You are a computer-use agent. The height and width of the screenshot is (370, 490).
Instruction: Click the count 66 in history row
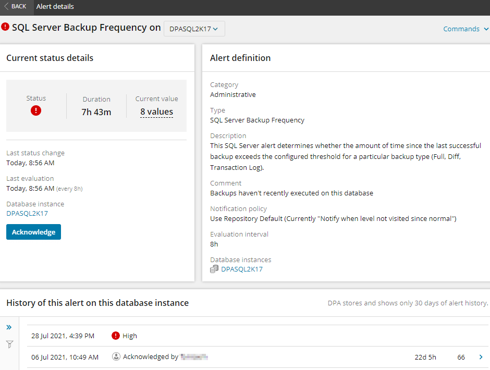click(461, 357)
